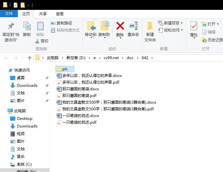This screenshot has height=172, width=223.
Task: Click the Back navigation arrow
Action: coord(6,58)
